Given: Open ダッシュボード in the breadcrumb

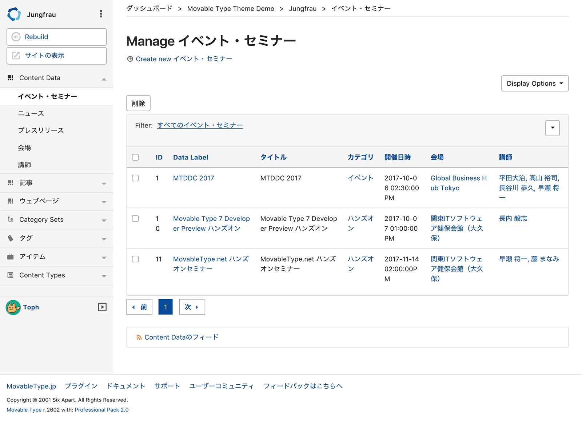Looking at the screenshot, I should 150,8.
